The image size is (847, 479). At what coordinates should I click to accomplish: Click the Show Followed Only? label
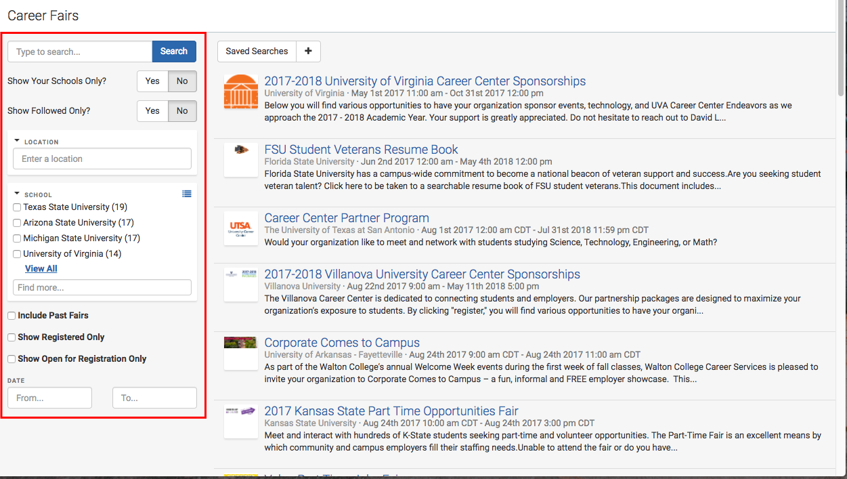(x=49, y=111)
